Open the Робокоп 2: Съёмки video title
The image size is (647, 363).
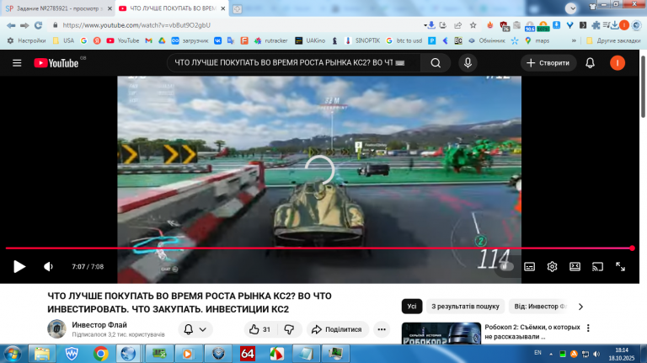pos(532,332)
